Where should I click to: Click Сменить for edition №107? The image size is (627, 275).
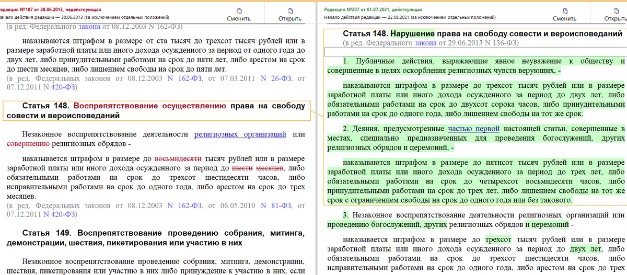[238, 14]
